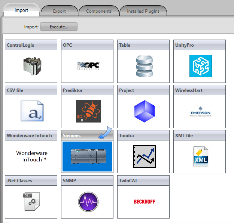Image resolution: width=234 pixels, height=223 pixels.
Task: Choose the Tundra chart icon
Action: click(x=144, y=156)
